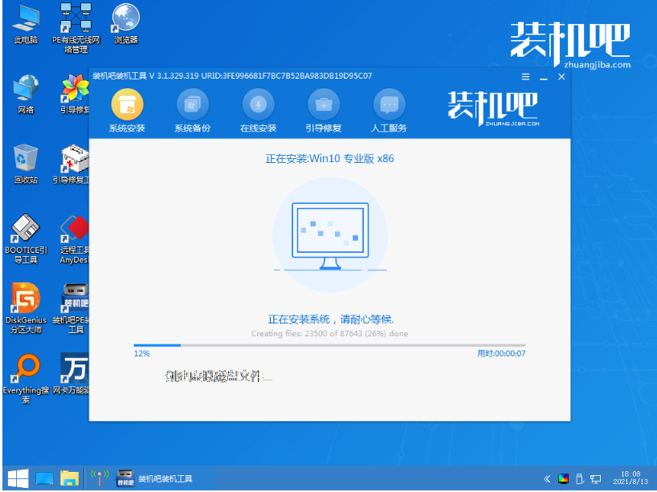Launch BOOTICE引导工具 shortcut
The image size is (657, 492).
(26, 238)
